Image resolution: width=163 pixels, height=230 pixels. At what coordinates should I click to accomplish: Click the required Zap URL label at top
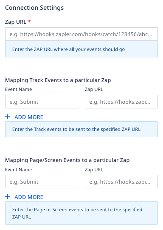pyautogui.click(x=16, y=22)
